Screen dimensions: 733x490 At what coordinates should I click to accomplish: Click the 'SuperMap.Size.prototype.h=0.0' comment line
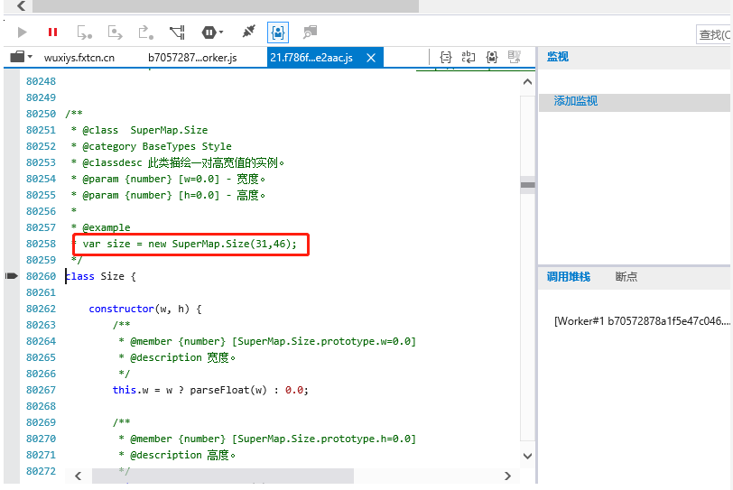(267, 439)
